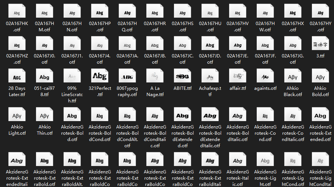Select the 051-cai978.ttf file thumbnail

(45, 76)
